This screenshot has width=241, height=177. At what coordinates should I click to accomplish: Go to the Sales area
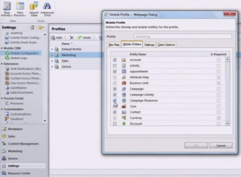click(9, 136)
